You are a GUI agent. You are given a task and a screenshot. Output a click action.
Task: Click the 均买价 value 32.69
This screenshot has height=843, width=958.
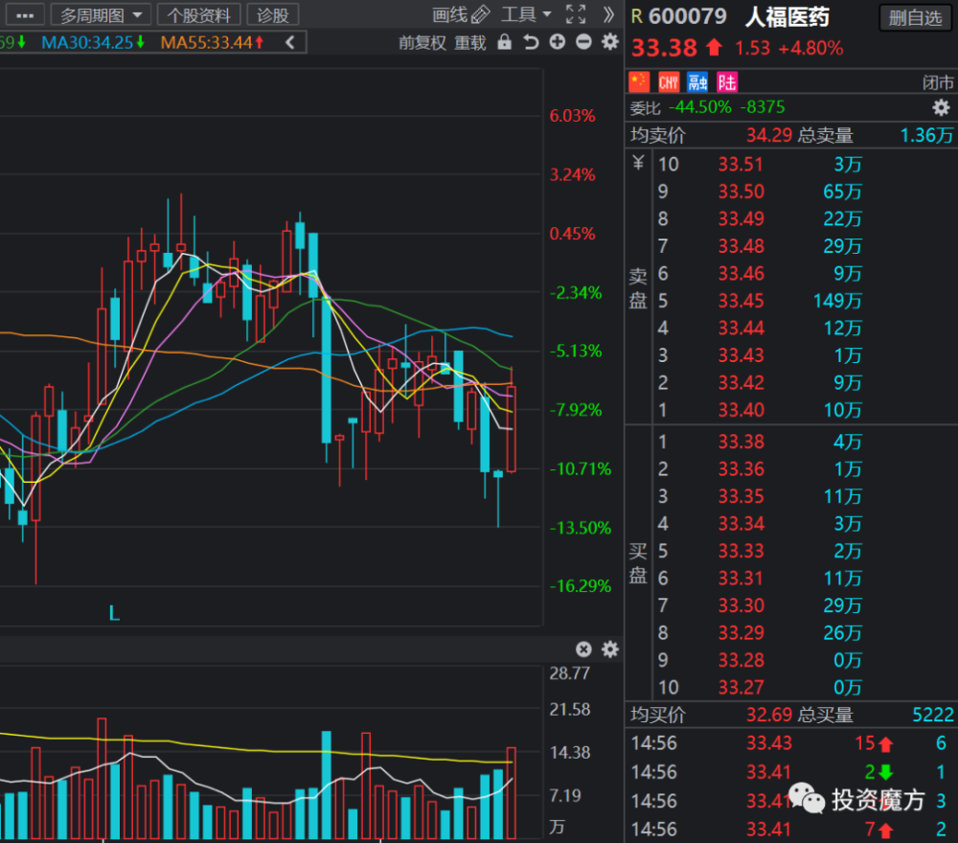click(768, 715)
